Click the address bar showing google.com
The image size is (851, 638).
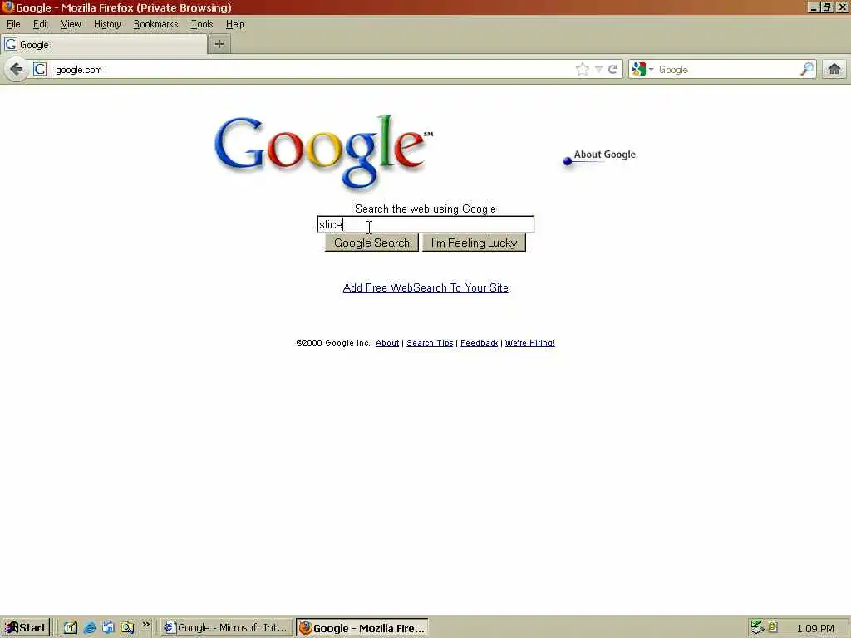click(x=312, y=70)
